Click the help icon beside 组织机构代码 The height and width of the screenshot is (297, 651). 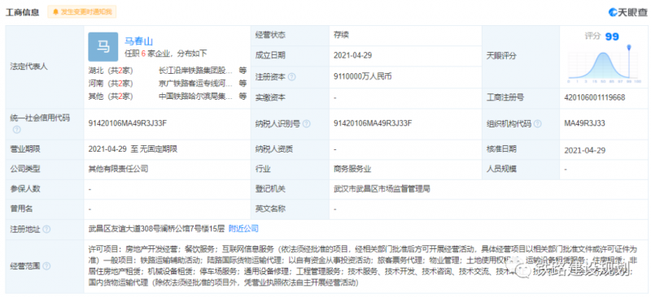coord(538,123)
